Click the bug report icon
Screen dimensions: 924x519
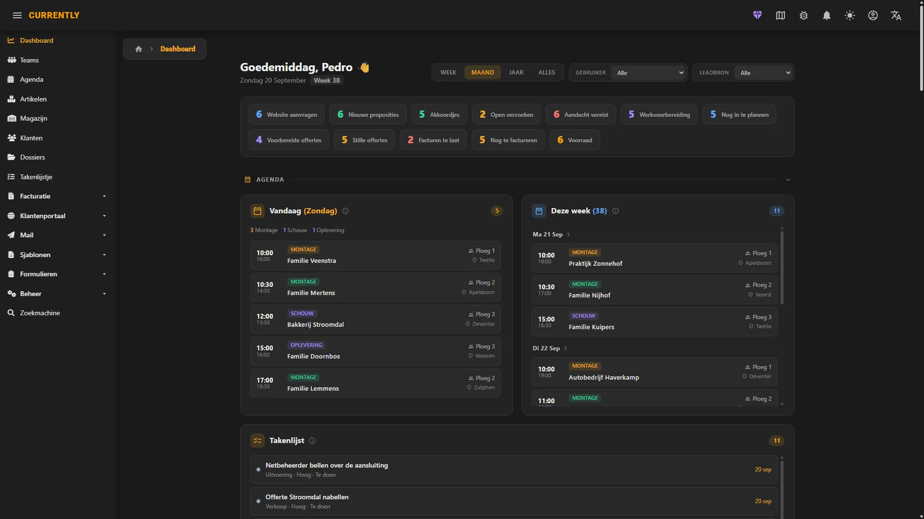click(804, 15)
